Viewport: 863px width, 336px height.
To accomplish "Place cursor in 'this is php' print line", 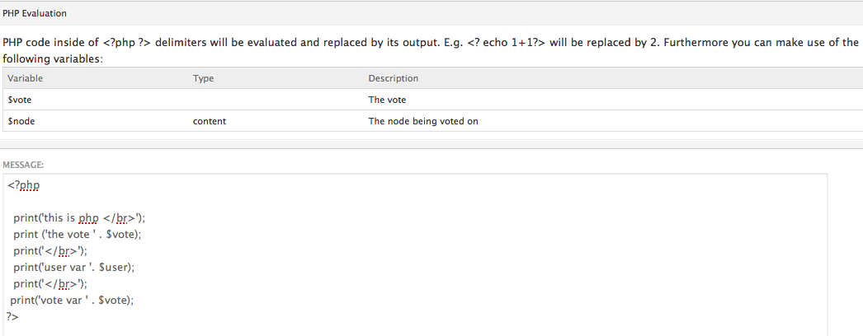I will coord(79,218).
